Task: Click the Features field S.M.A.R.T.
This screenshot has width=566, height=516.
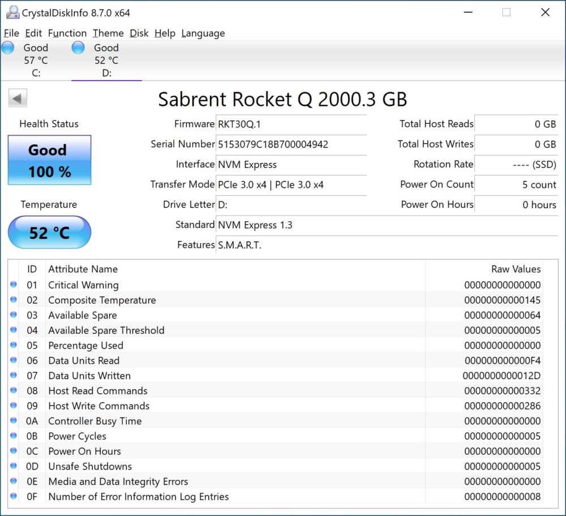Action: [x=387, y=246]
